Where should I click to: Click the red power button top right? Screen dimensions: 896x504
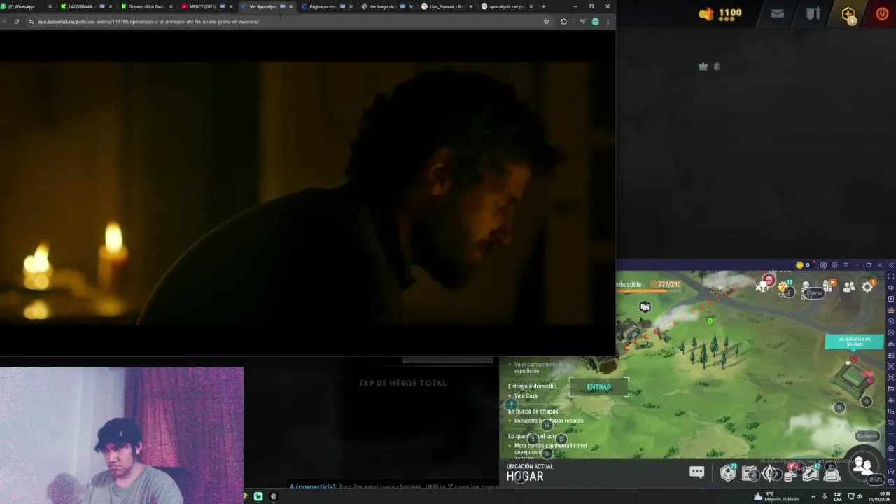click(x=882, y=13)
